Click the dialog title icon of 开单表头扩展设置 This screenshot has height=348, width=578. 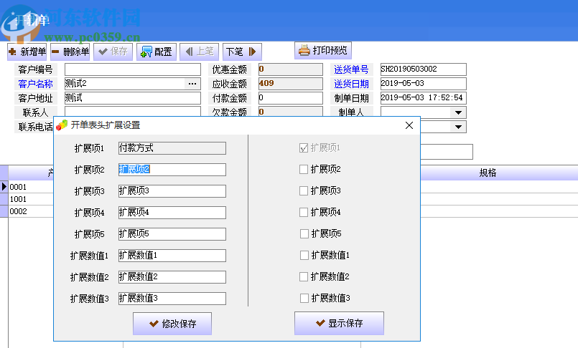coord(62,125)
